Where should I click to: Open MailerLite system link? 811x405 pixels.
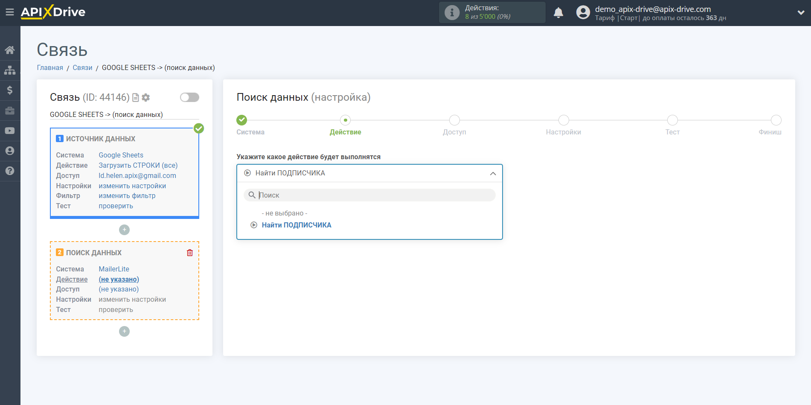(114, 269)
